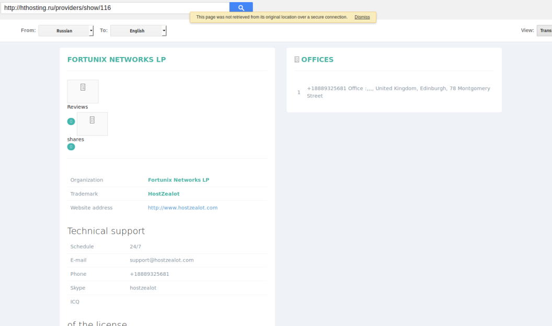Open the hostzealot.com website link

(182, 208)
